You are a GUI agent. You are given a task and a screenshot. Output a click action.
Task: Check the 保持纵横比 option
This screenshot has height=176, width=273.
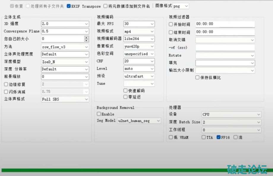click(x=197, y=78)
